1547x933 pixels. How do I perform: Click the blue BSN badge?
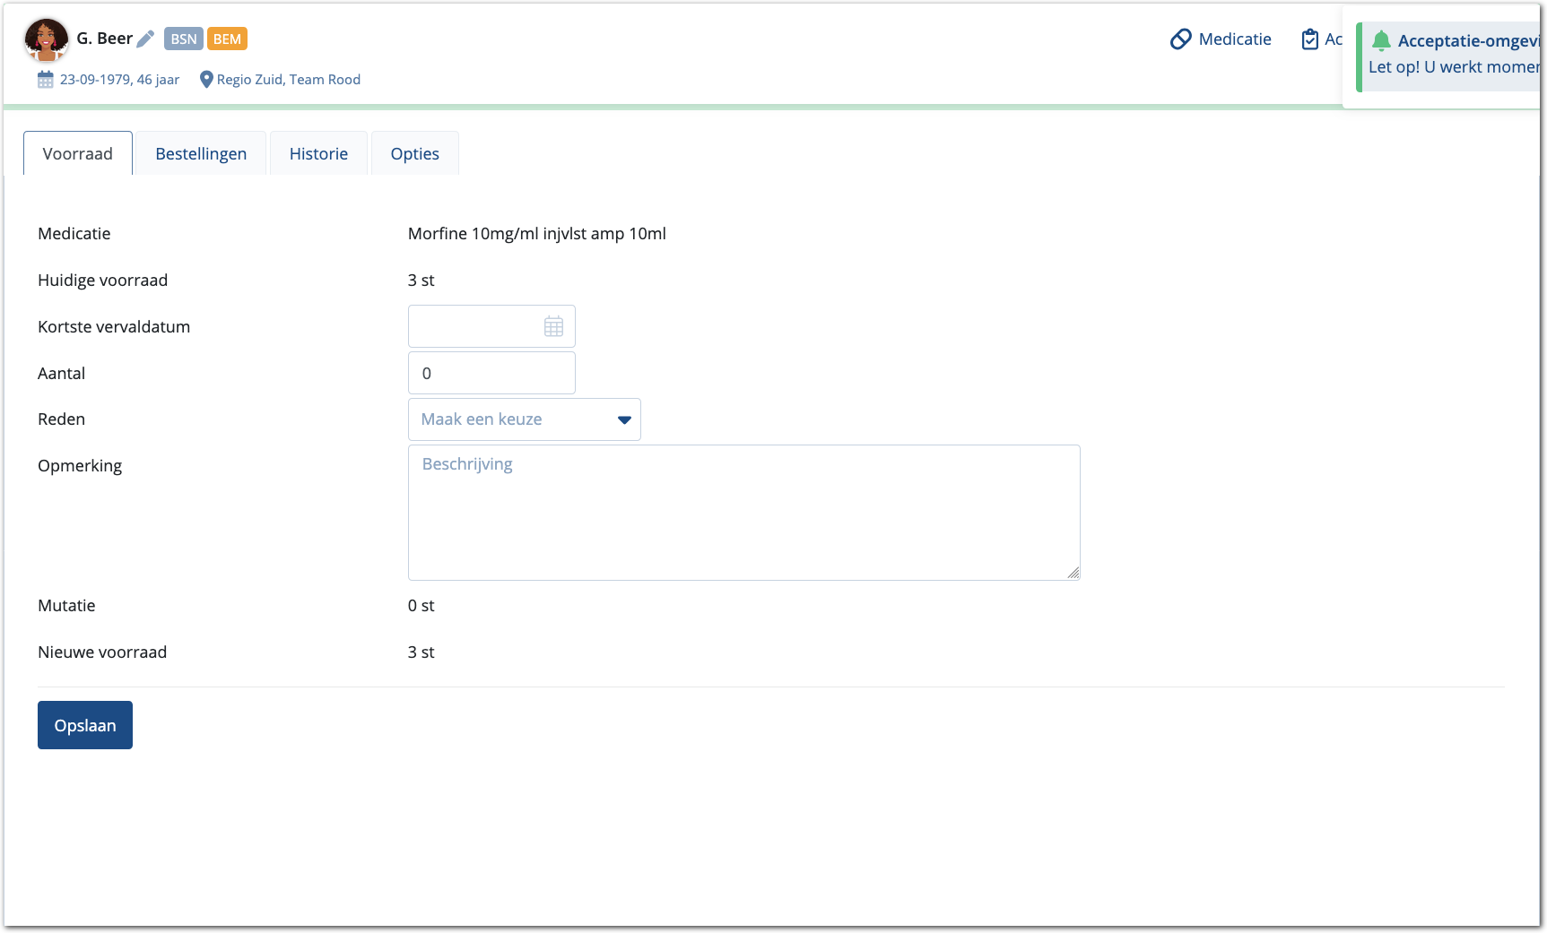[183, 39]
